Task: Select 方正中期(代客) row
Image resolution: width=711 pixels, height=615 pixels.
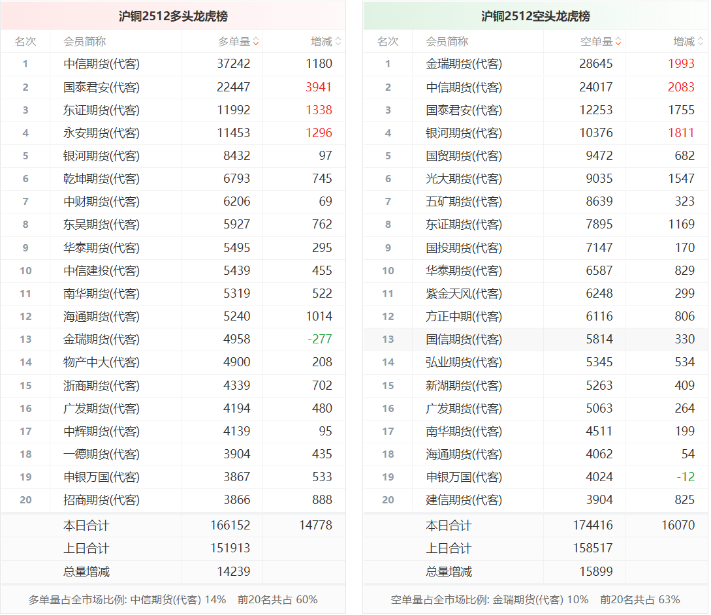Action: click(535, 316)
